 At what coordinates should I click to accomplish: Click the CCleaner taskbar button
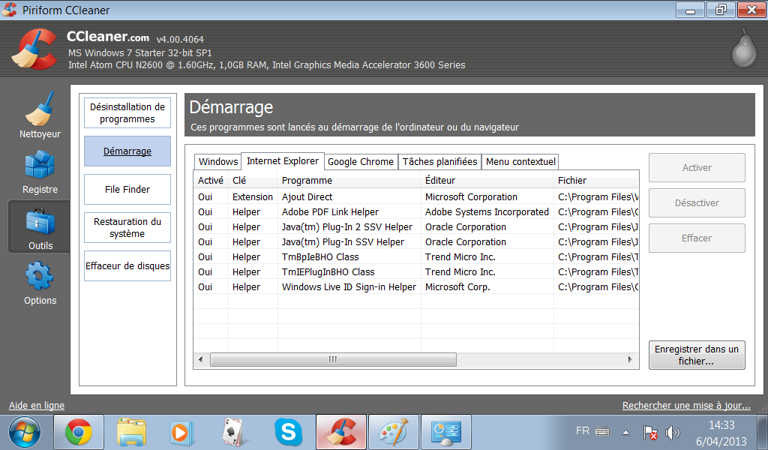(x=341, y=432)
